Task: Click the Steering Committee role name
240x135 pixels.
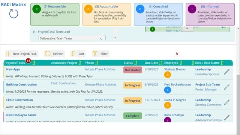Action: pyautogui.click(x=208, y=105)
